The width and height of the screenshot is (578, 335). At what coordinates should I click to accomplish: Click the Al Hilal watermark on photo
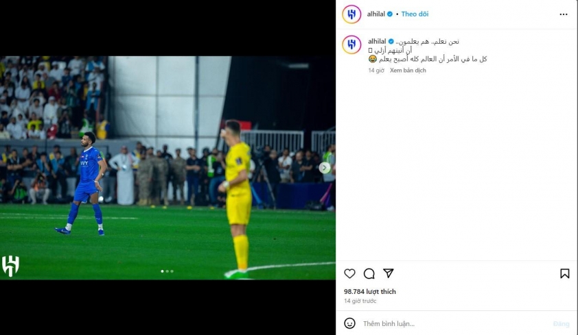click(x=10, y=266)
